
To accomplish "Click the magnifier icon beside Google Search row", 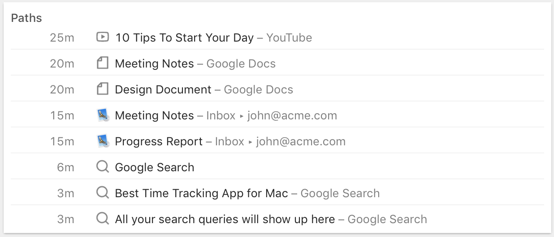I will [103, 167].
